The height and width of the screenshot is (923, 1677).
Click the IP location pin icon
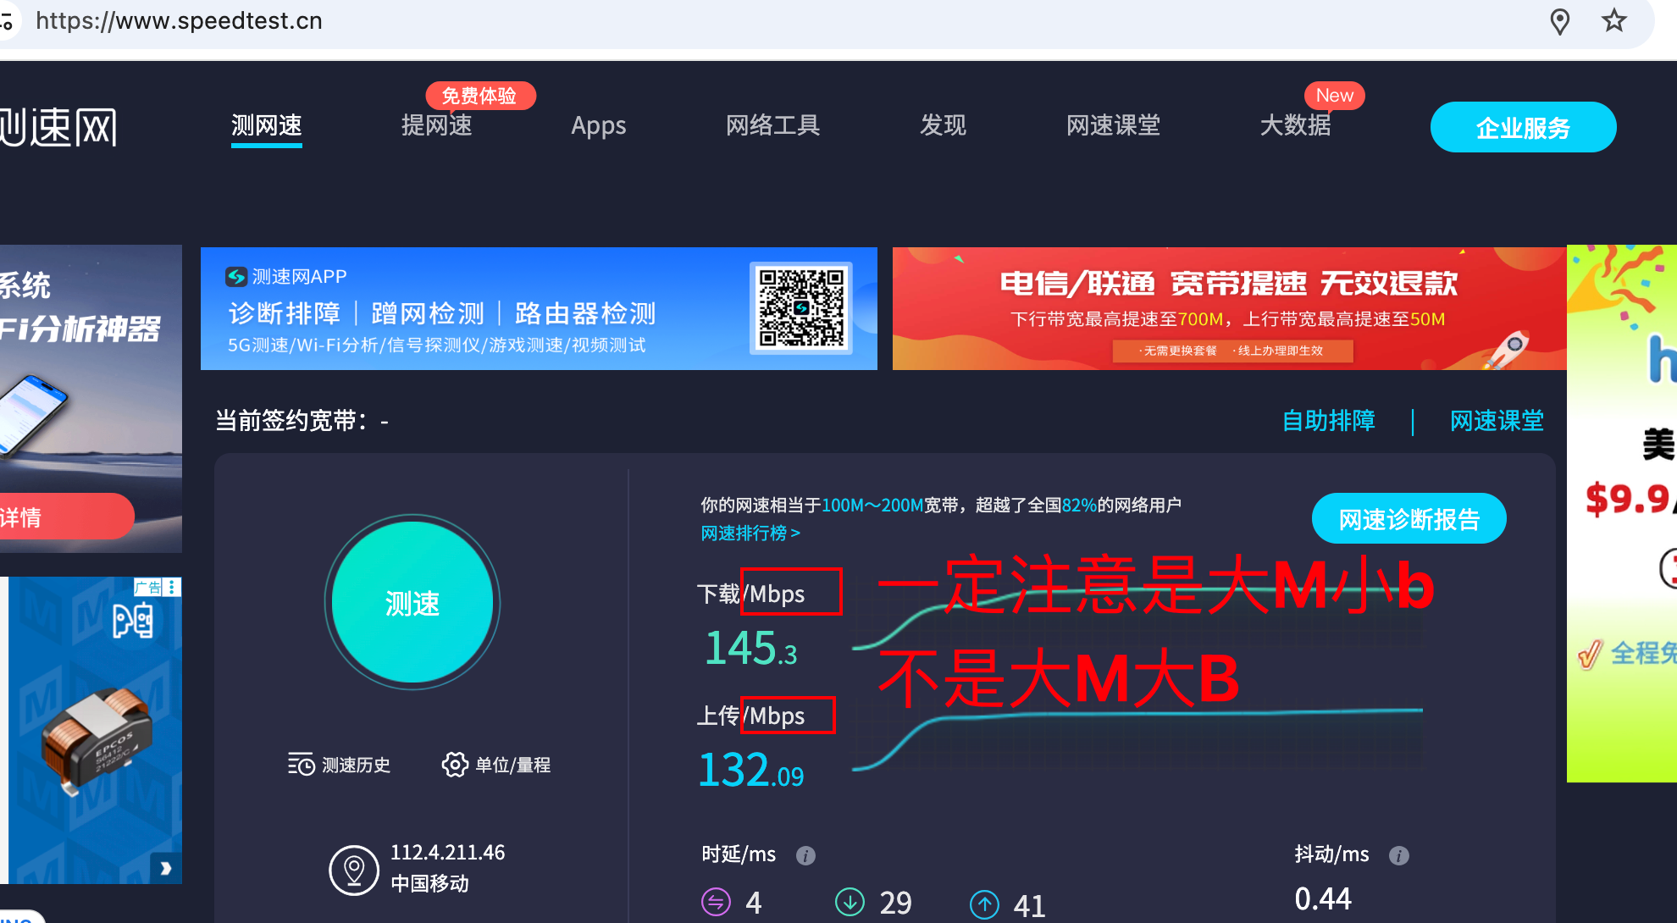(x=353, y=870)
